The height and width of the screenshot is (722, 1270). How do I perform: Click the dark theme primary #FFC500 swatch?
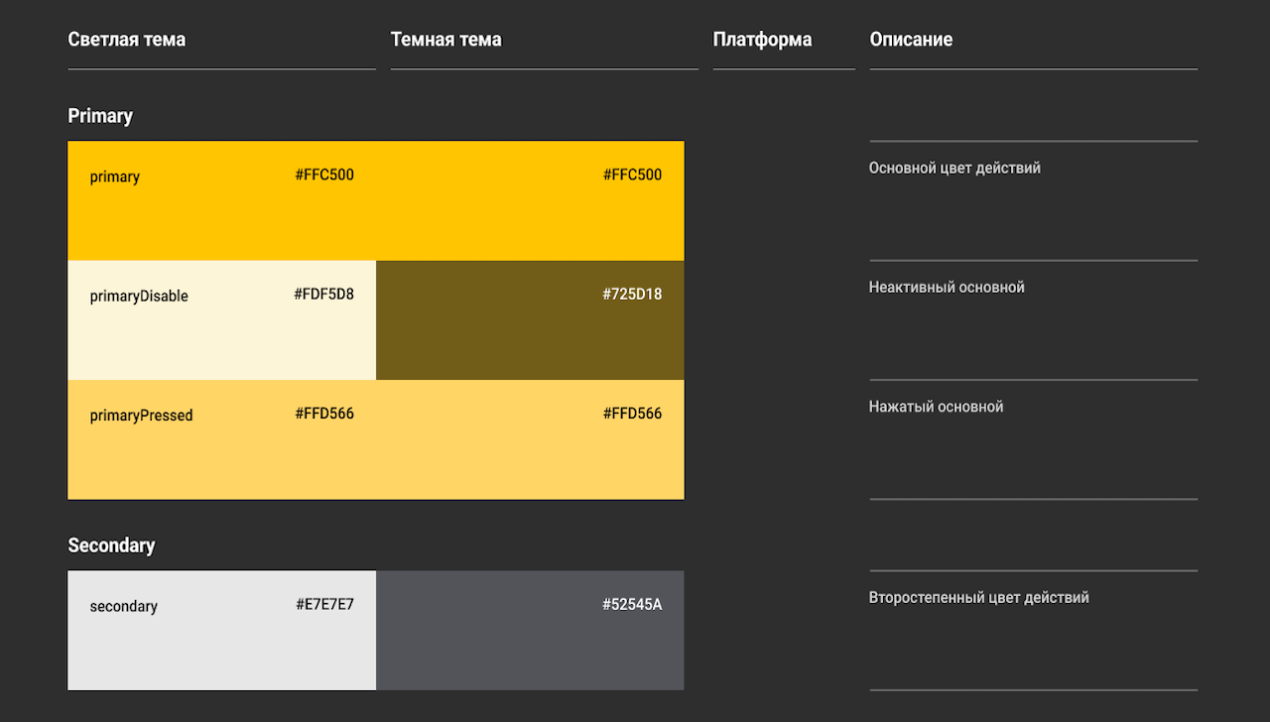(530, 201)
